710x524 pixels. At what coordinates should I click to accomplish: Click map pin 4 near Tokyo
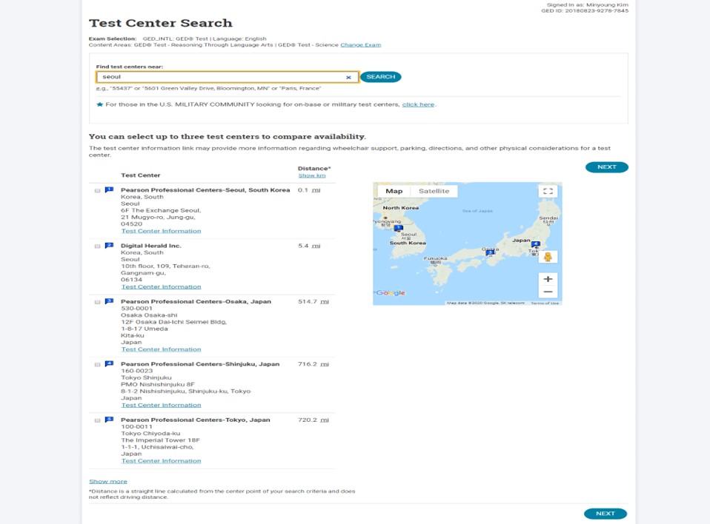coord(536,244)
